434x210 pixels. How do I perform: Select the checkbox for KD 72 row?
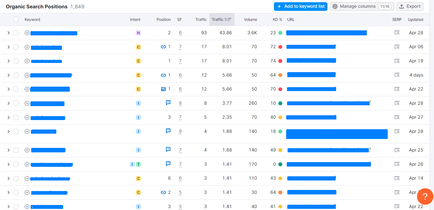16,47
